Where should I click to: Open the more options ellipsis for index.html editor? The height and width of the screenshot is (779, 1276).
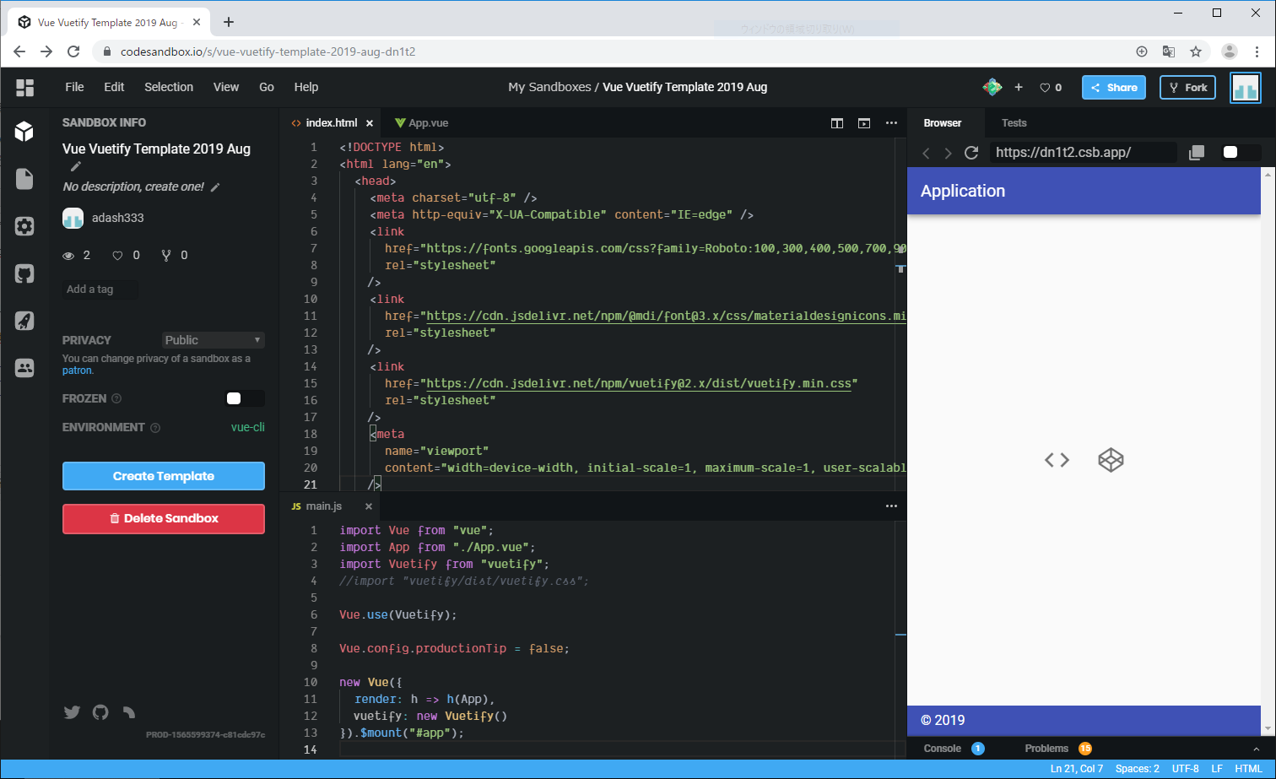tap(891, 123)
